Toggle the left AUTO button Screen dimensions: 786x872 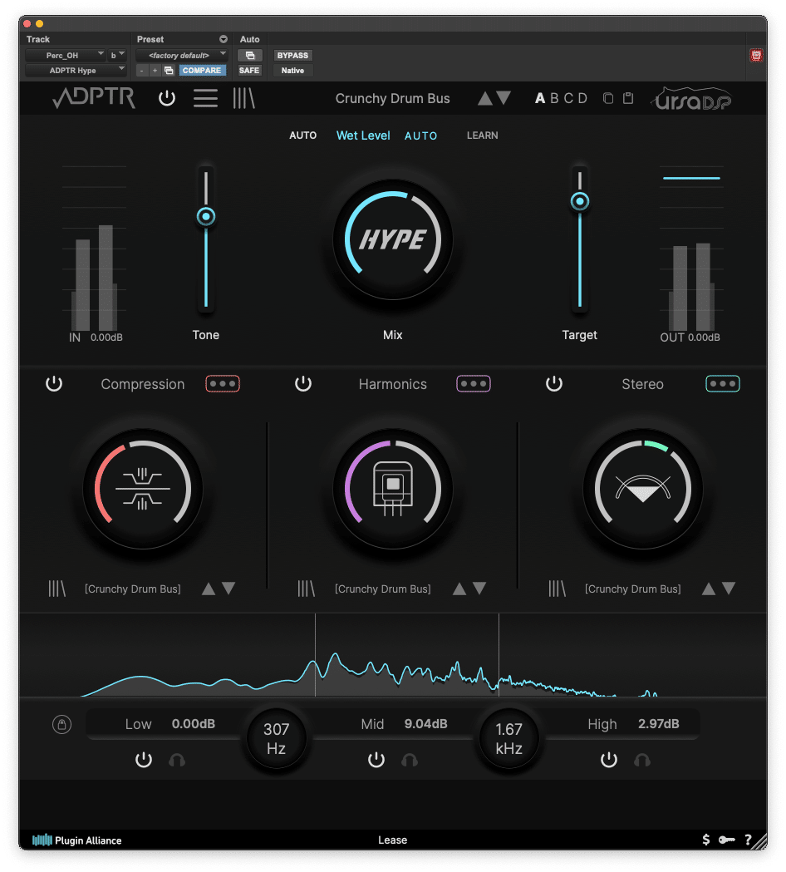pos(303,135)
